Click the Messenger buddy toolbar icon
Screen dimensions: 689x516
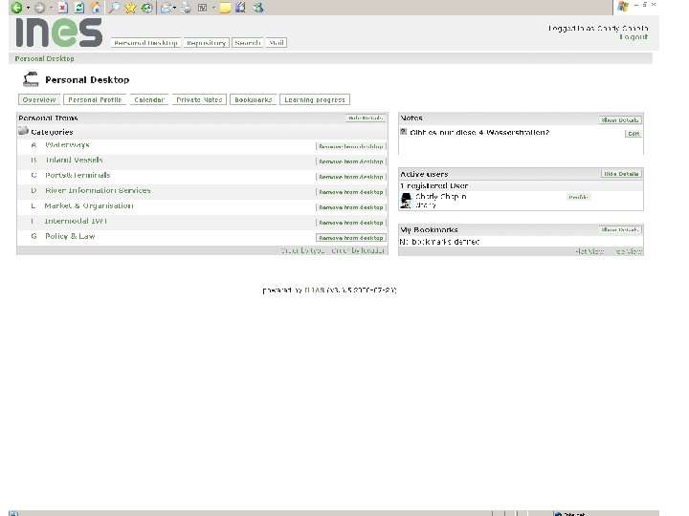click(258, 8)
